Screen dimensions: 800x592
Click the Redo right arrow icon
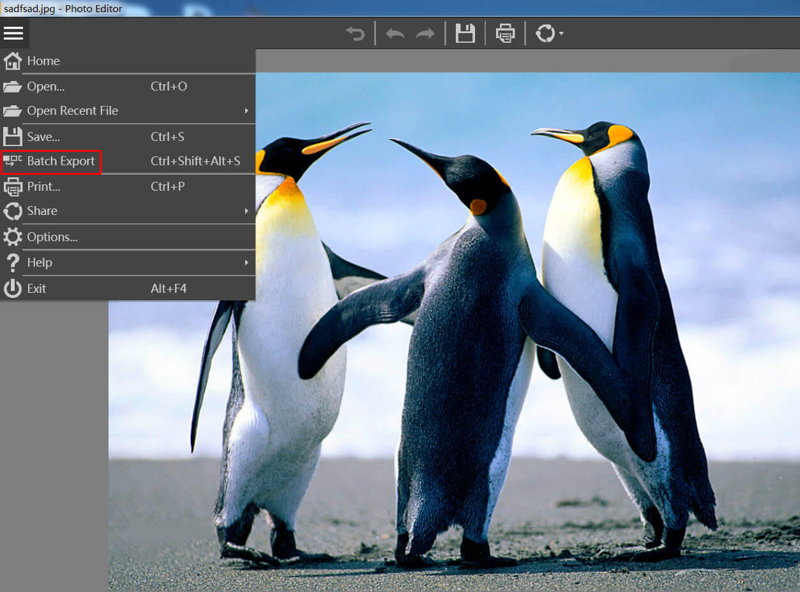tap(425, 33)
